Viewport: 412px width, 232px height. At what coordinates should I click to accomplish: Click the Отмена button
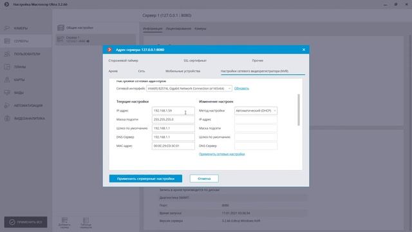tap(204, 179)
